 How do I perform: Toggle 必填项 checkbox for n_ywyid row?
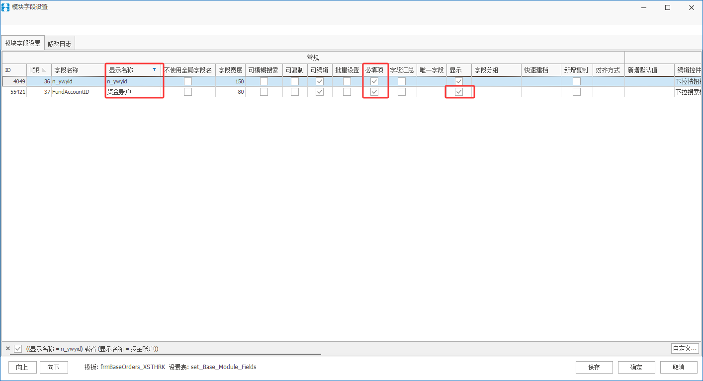[374, 81]
